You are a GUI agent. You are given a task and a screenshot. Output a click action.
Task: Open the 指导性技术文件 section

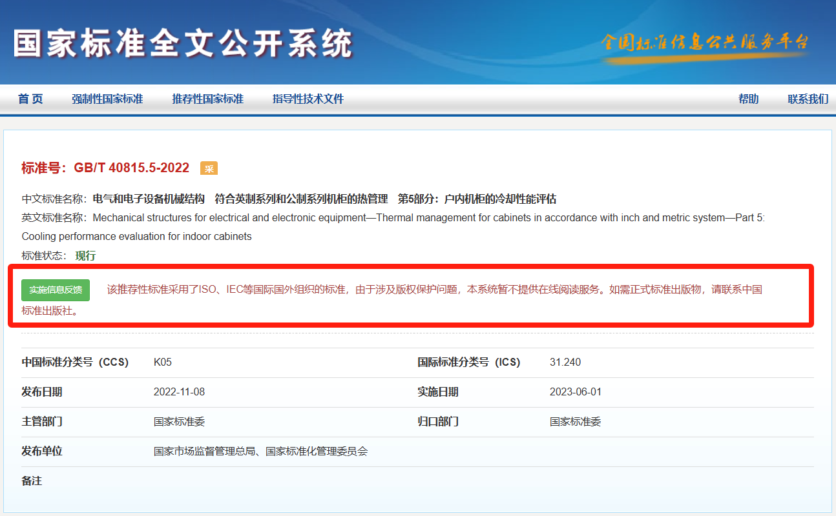click(x=308, y=99)
